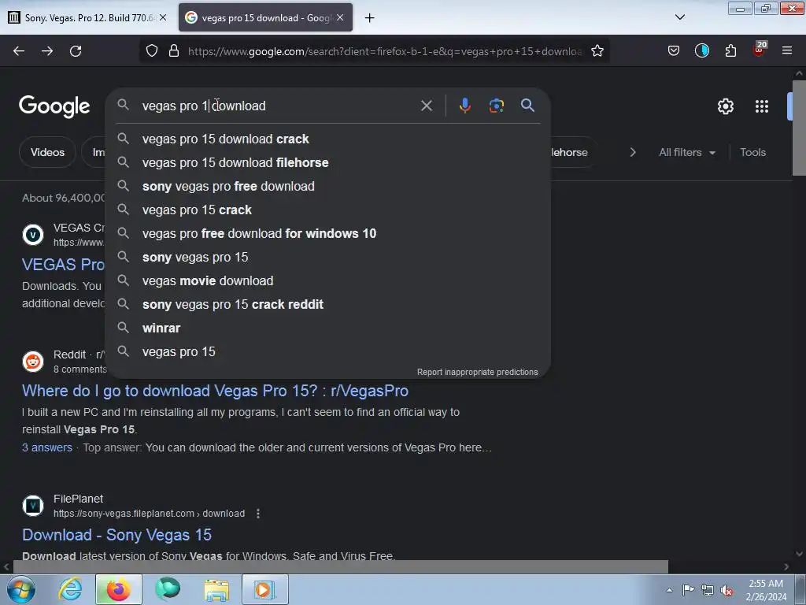Open the muted volume tray icon
This screenshot has width=806, height=605.
click(727, 590)
